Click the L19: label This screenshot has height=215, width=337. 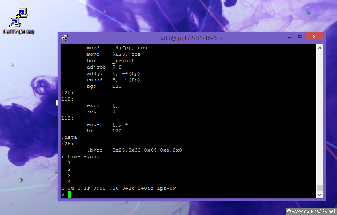68,118
